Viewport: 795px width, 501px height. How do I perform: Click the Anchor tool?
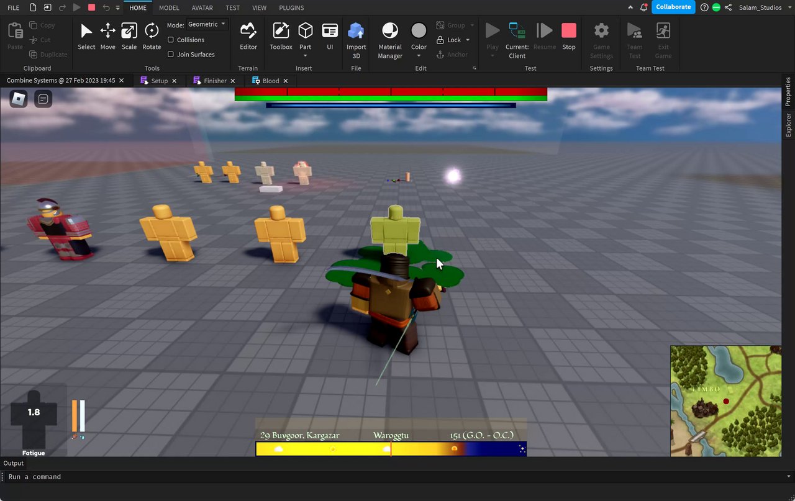(452, 55)
